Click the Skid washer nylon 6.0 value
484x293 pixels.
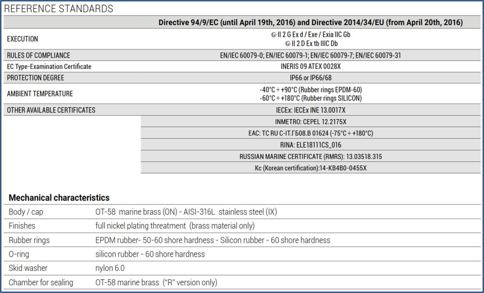(110, 268)
